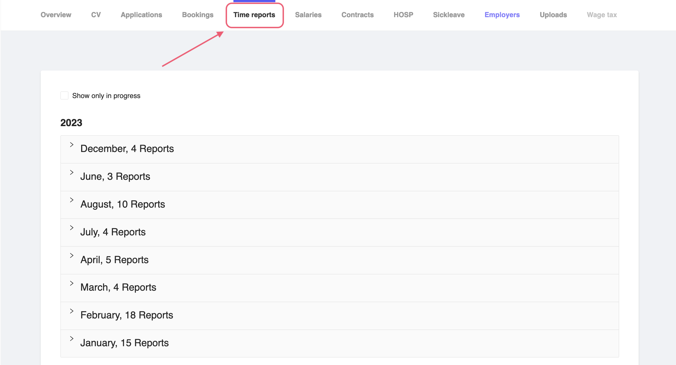Expand the July, 4 Reports section
The image size is (676, 365).
(x=113, y=232)
